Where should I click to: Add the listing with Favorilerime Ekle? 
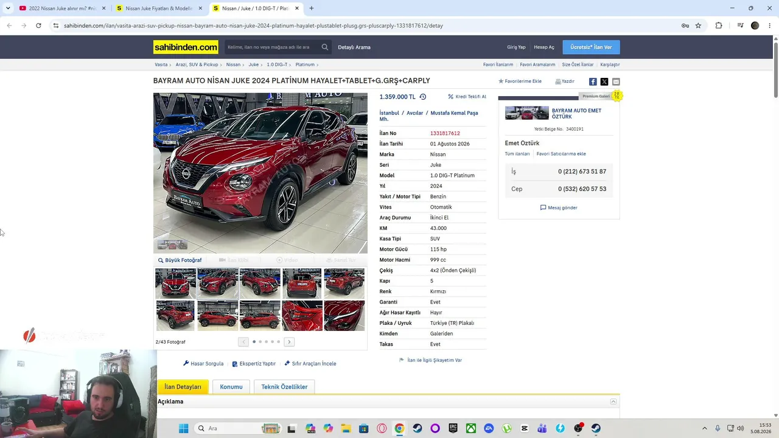coord(520,82)
